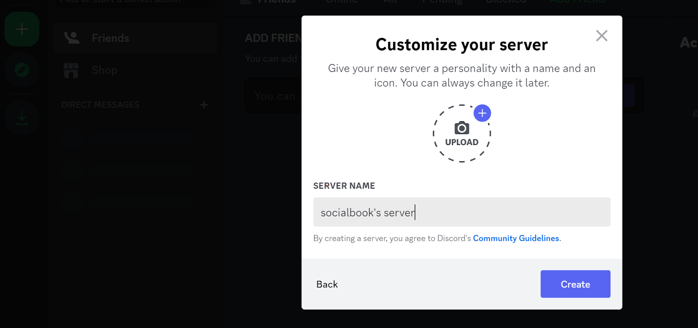
Task: Click the Add Friend username input field
Action: pyautogui.click(x=273, y=96)
